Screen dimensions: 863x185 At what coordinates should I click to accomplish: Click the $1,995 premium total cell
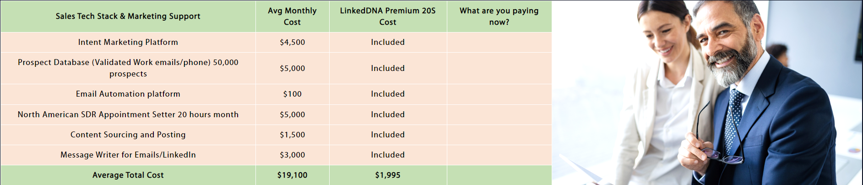[388, 175]
